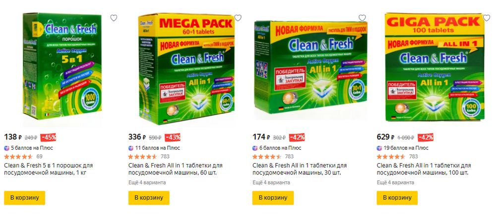Open star rating of 100 шт. tablets

[x=391, y=157]
